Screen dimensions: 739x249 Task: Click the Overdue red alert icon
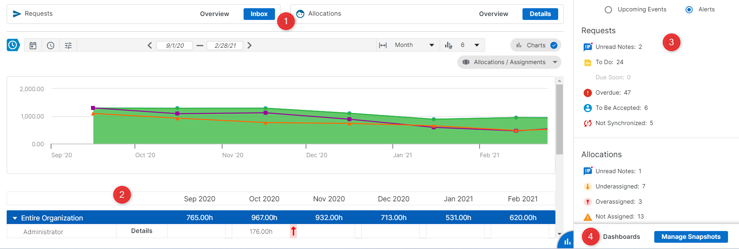[x=588, y=93]
